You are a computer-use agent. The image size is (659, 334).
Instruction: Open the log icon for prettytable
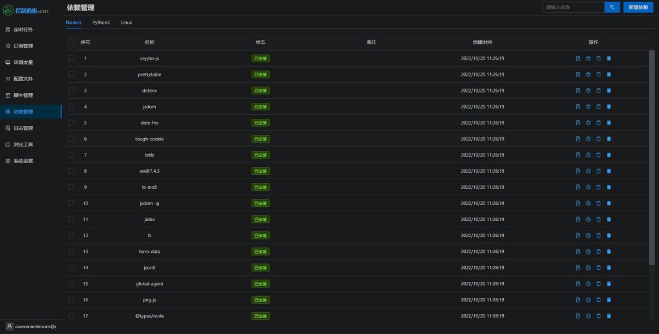point(578,75)
